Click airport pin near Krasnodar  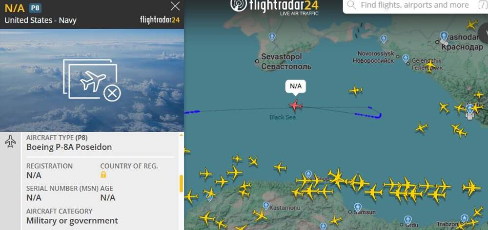[444, 36]
